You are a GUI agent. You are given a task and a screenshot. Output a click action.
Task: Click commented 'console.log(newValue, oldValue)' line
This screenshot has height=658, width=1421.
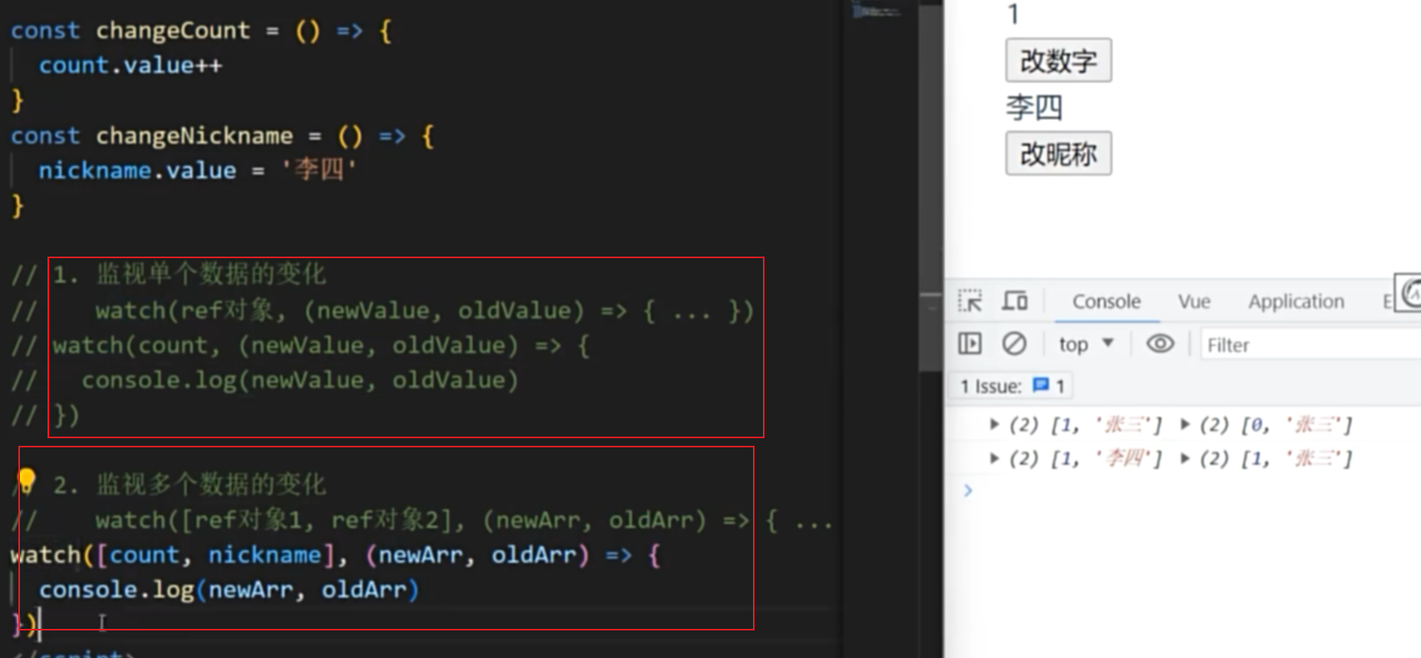point(300,380)
